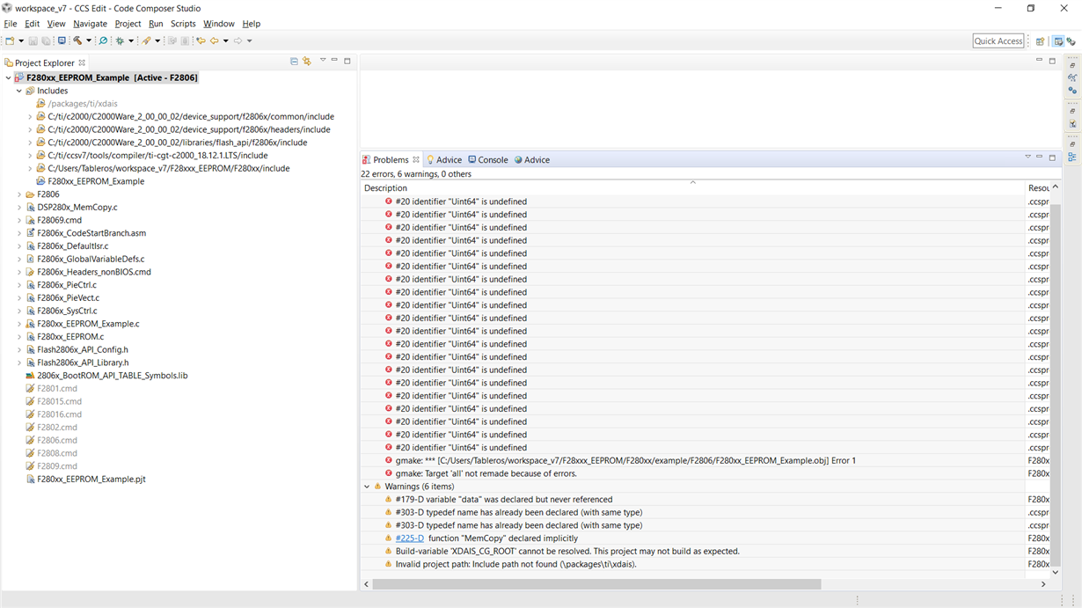Open the Project Explorer view menu
The width and height of the screenshot is (1082, 608).
click(x=323, y=61)
